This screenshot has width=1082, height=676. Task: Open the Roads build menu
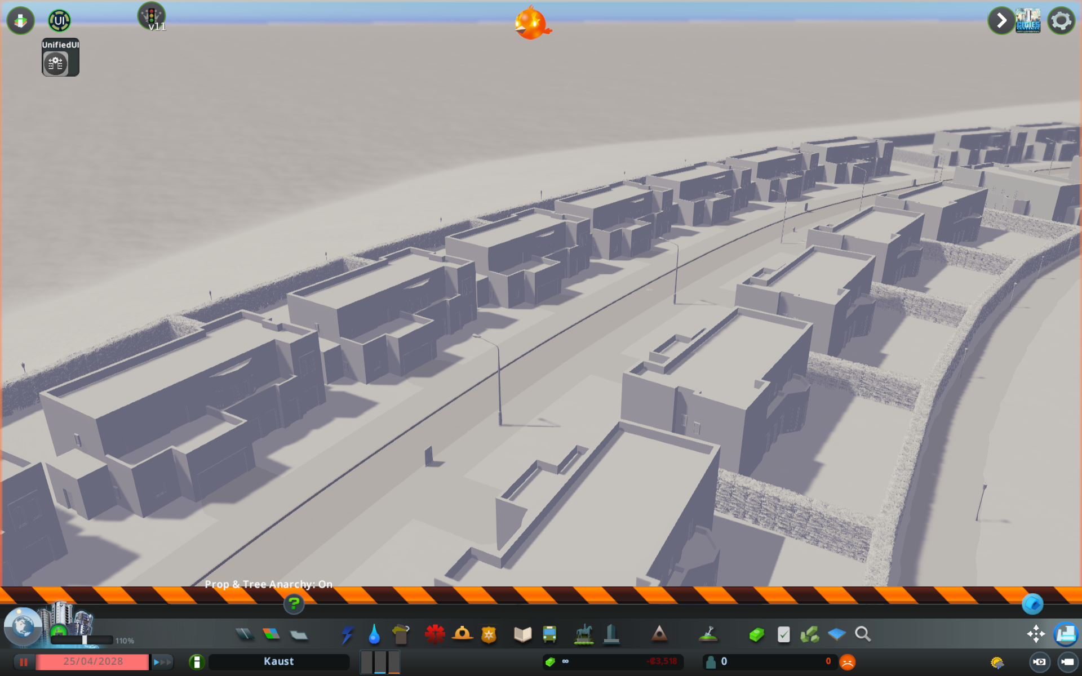click(245, 635)
